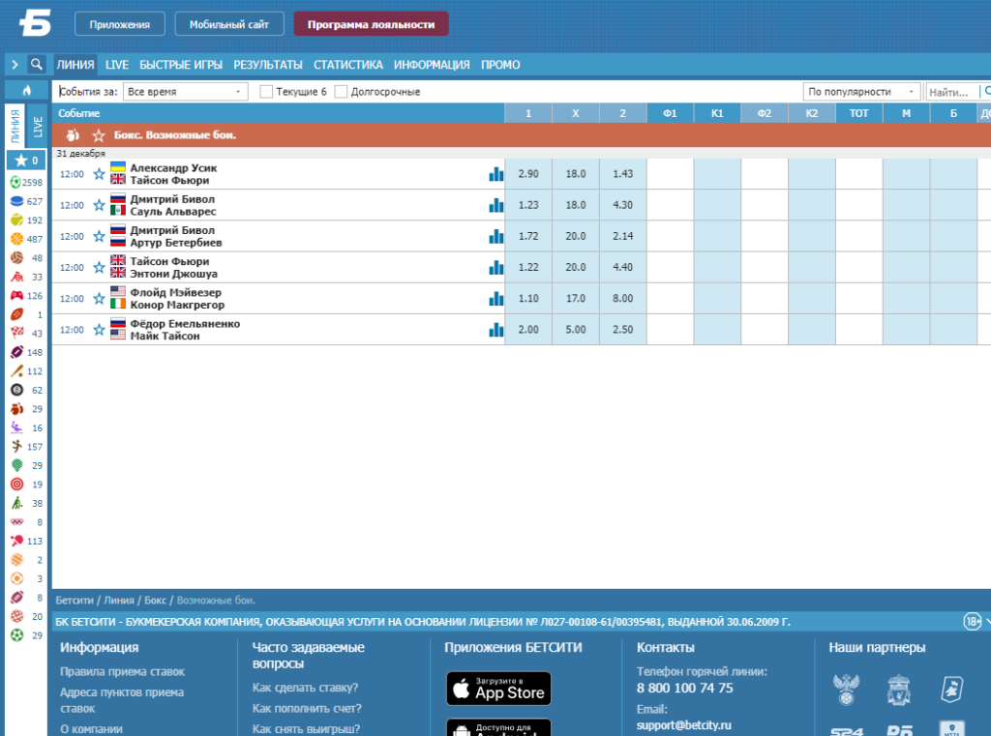Favorite the Усик vs Фьюри fight star
The width and height of the screenshot is (991, 736).
coord(99,174)
